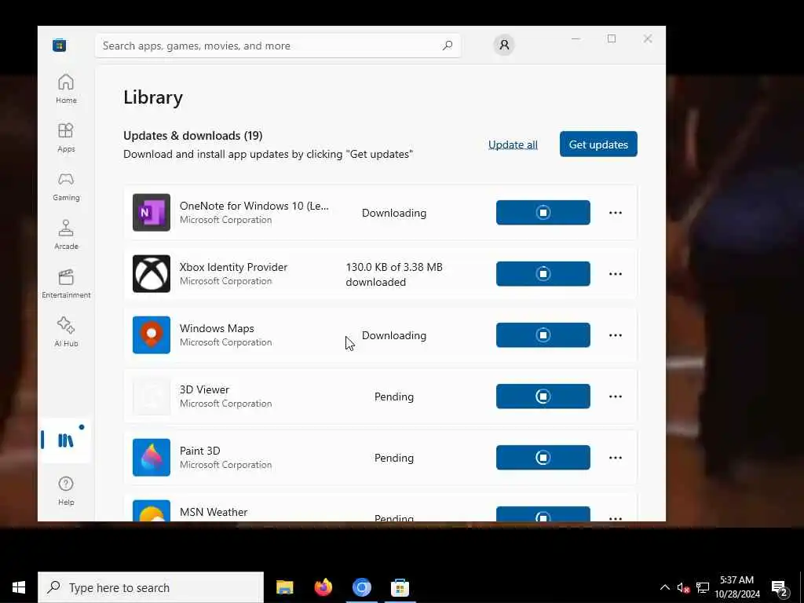804x603 pixels.
Task: Open File Explorer from taskbar
Action: click(284, 587)
